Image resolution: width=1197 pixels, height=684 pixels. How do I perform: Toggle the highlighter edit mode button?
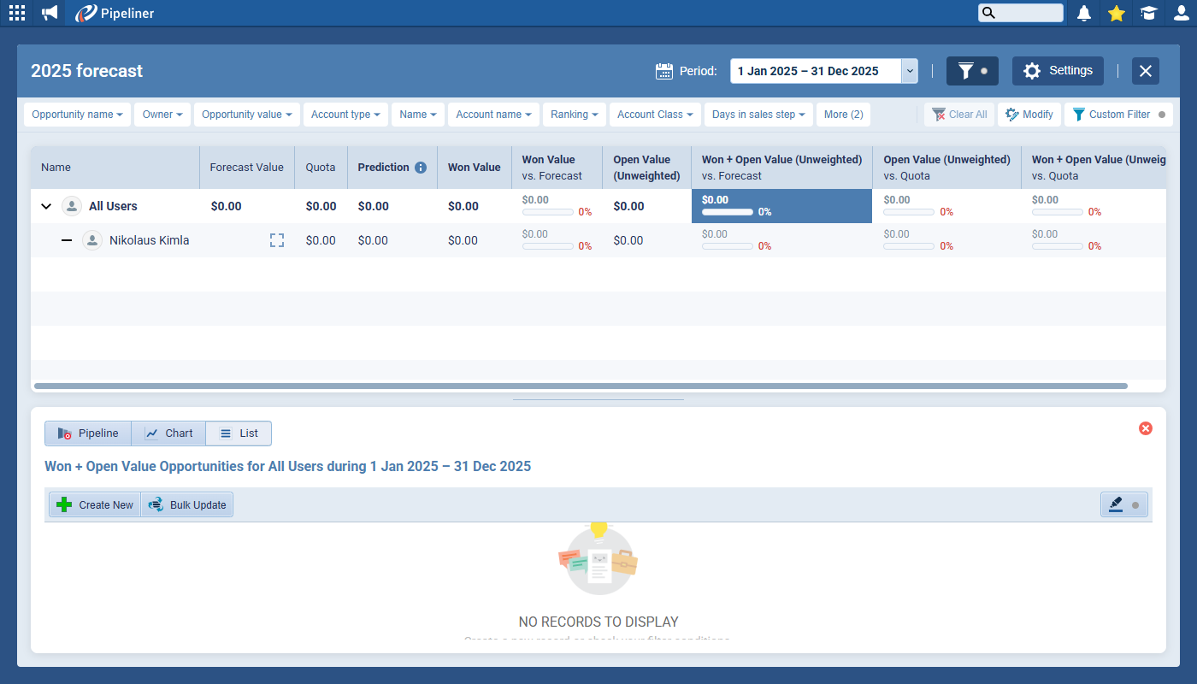point(1123,505)
